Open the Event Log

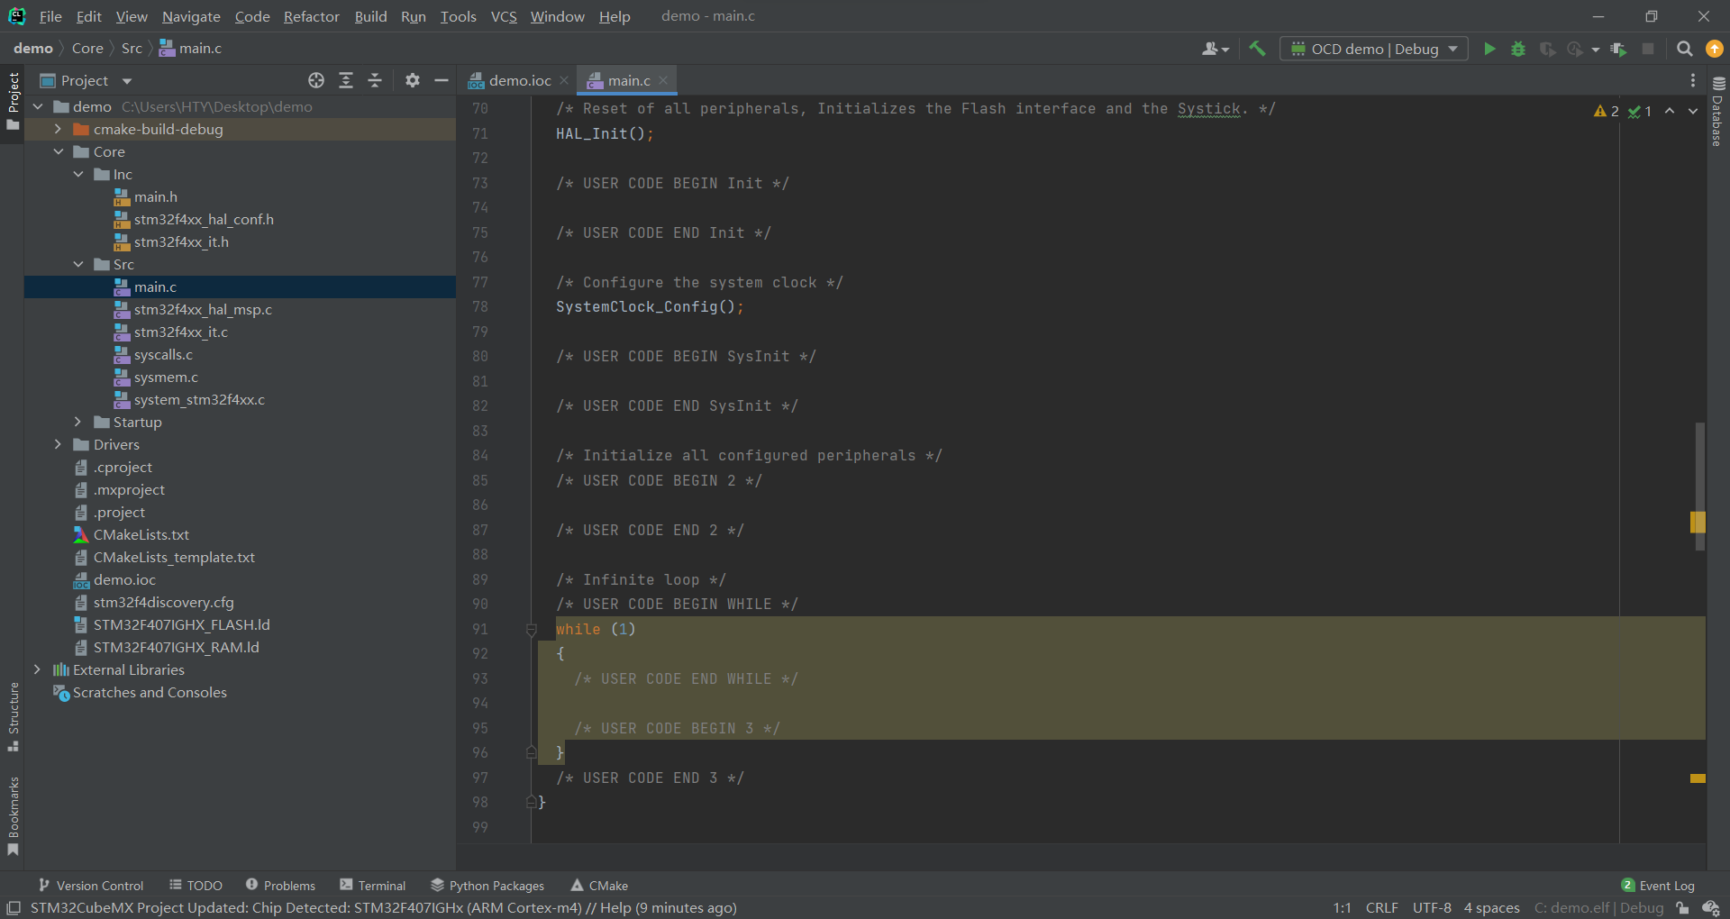1663,885
